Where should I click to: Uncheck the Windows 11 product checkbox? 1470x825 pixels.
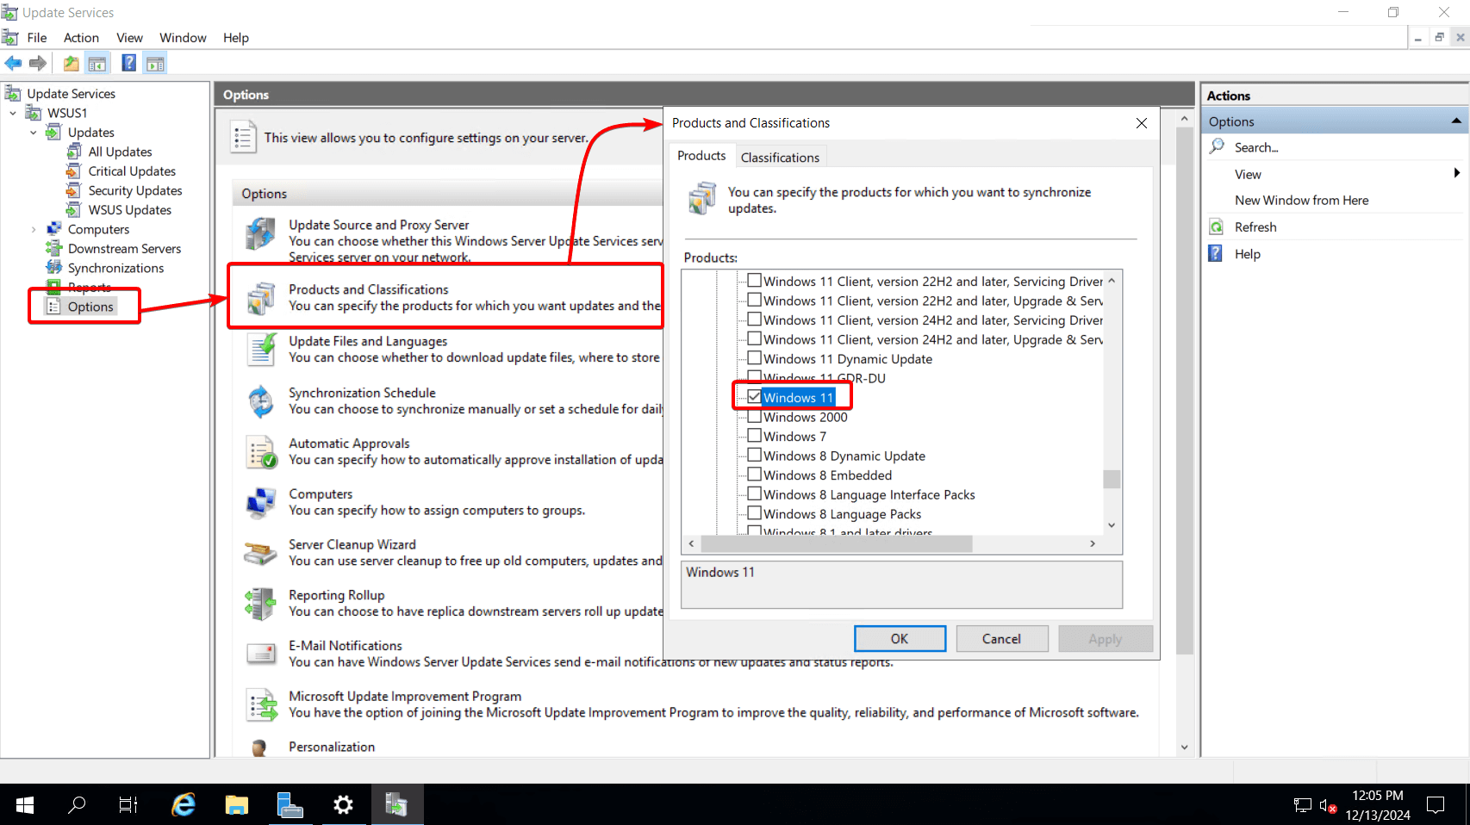pos(755,397)
